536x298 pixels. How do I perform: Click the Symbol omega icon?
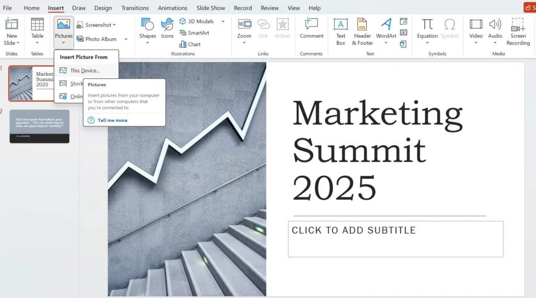tap(450, 24)
